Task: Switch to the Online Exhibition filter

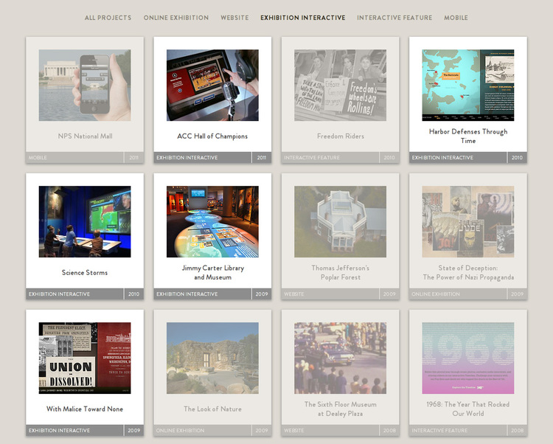Action: coord(175,18)
